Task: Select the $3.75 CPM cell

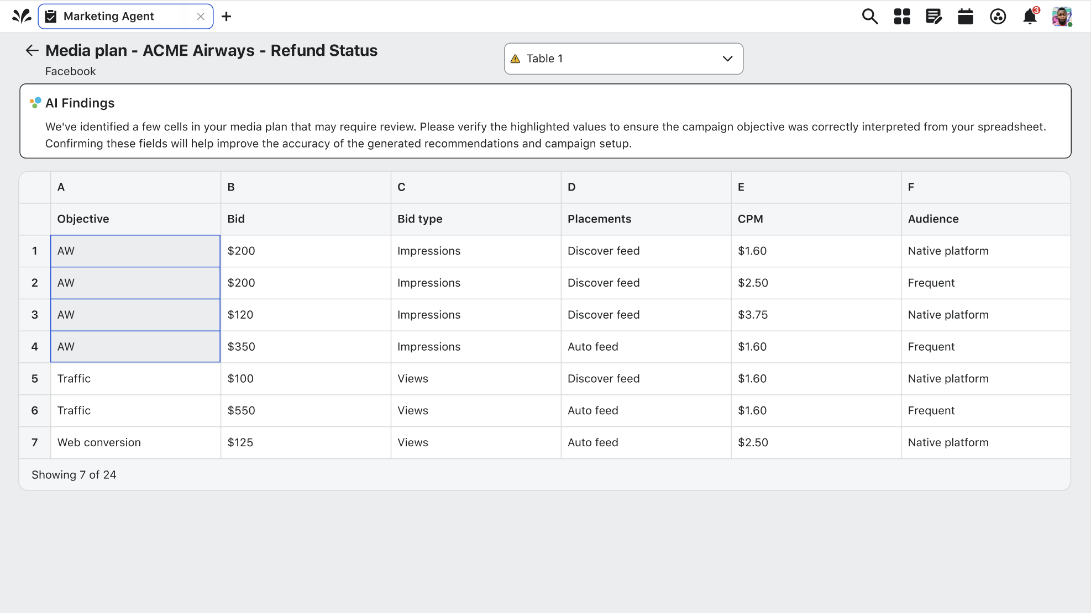Action: (x=816, y=315)
